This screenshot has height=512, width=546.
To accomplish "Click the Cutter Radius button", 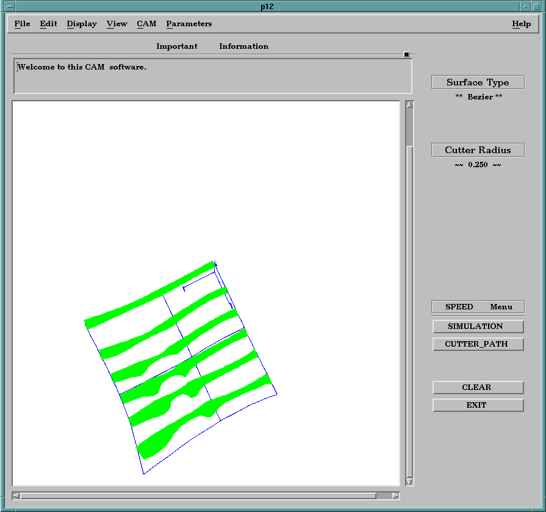I will pos(478,150).
